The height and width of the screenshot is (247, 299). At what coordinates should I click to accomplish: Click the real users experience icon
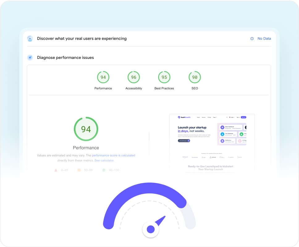(30, 39)
